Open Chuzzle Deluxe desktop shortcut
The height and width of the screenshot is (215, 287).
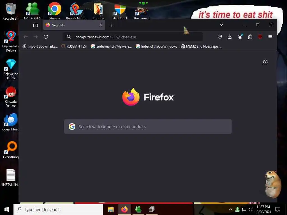[x=11, y=97]
